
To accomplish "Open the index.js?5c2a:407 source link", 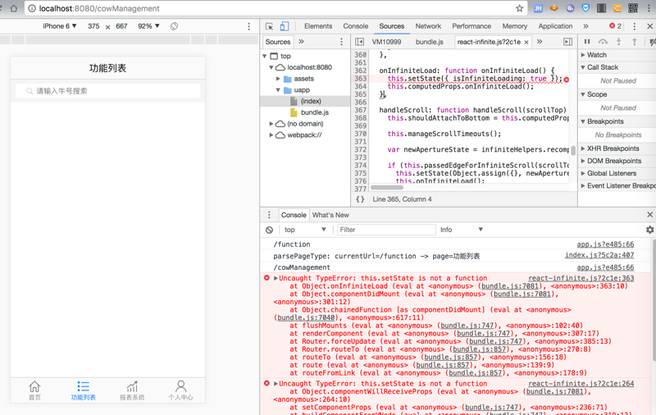I will [x=599, y=255].
